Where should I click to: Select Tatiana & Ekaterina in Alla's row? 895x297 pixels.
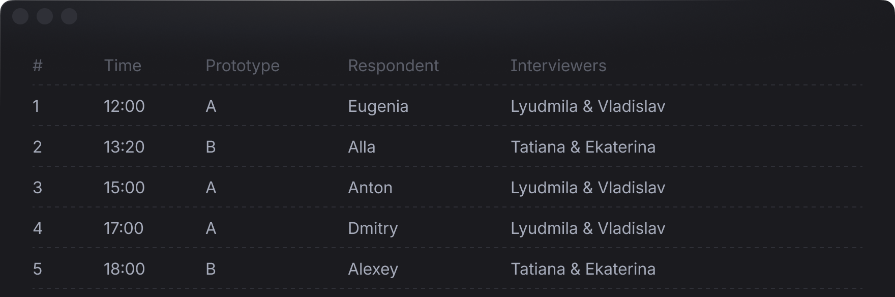[x=583, y=147]
